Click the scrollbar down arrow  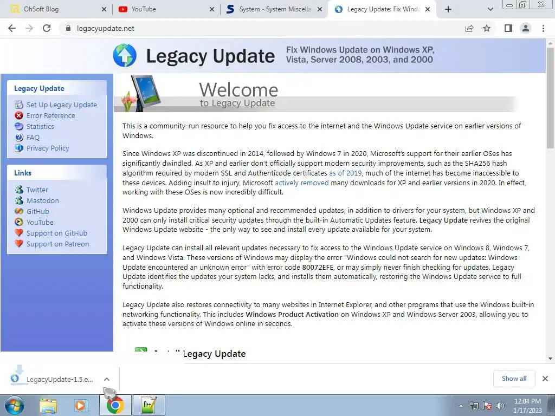[550, 359]
